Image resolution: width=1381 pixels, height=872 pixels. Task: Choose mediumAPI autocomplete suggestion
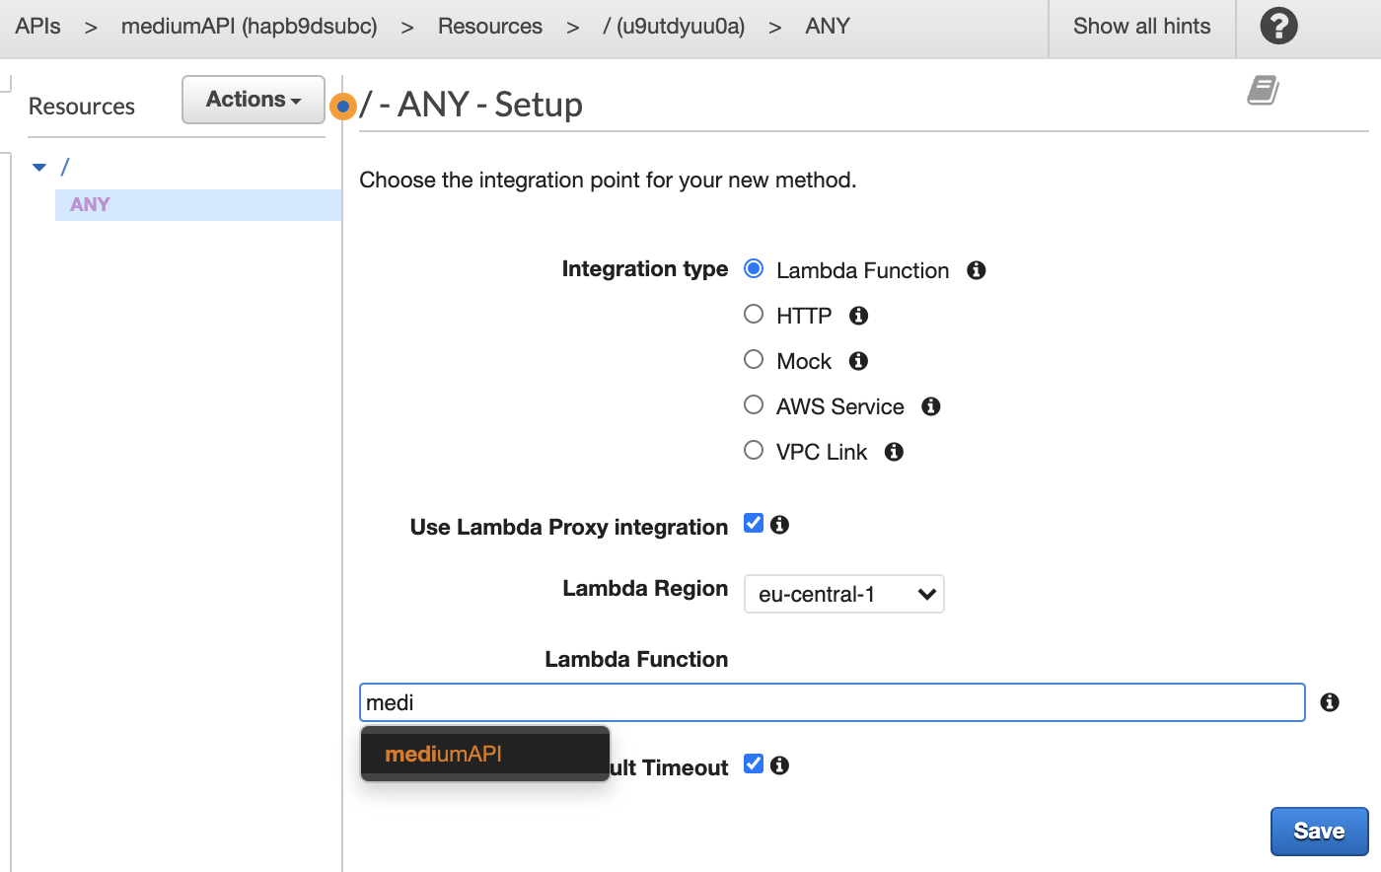click(x=484, y=754)
